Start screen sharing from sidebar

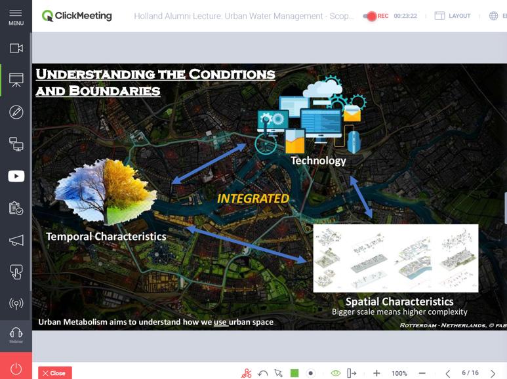click(16, 144)
